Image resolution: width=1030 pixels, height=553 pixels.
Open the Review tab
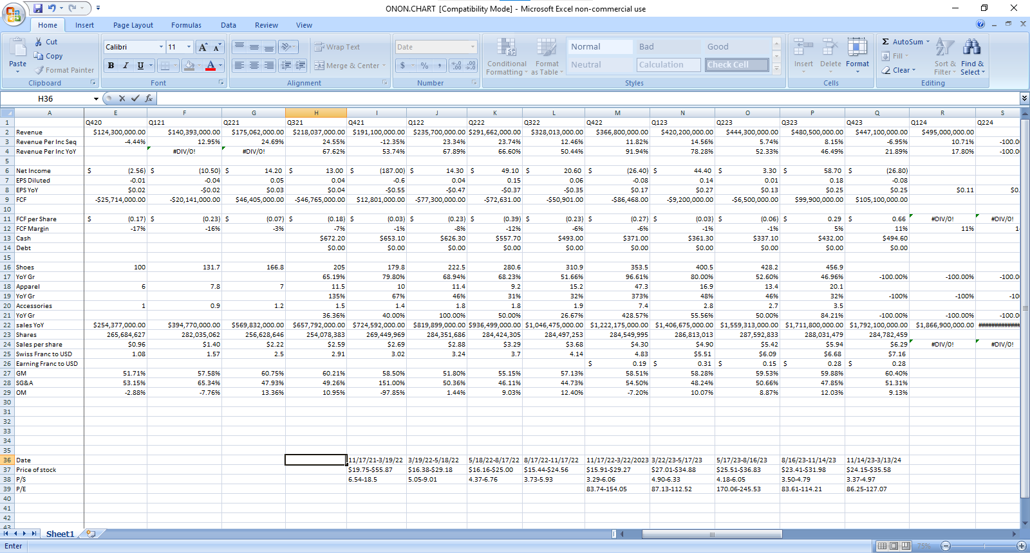click(267, 25)
